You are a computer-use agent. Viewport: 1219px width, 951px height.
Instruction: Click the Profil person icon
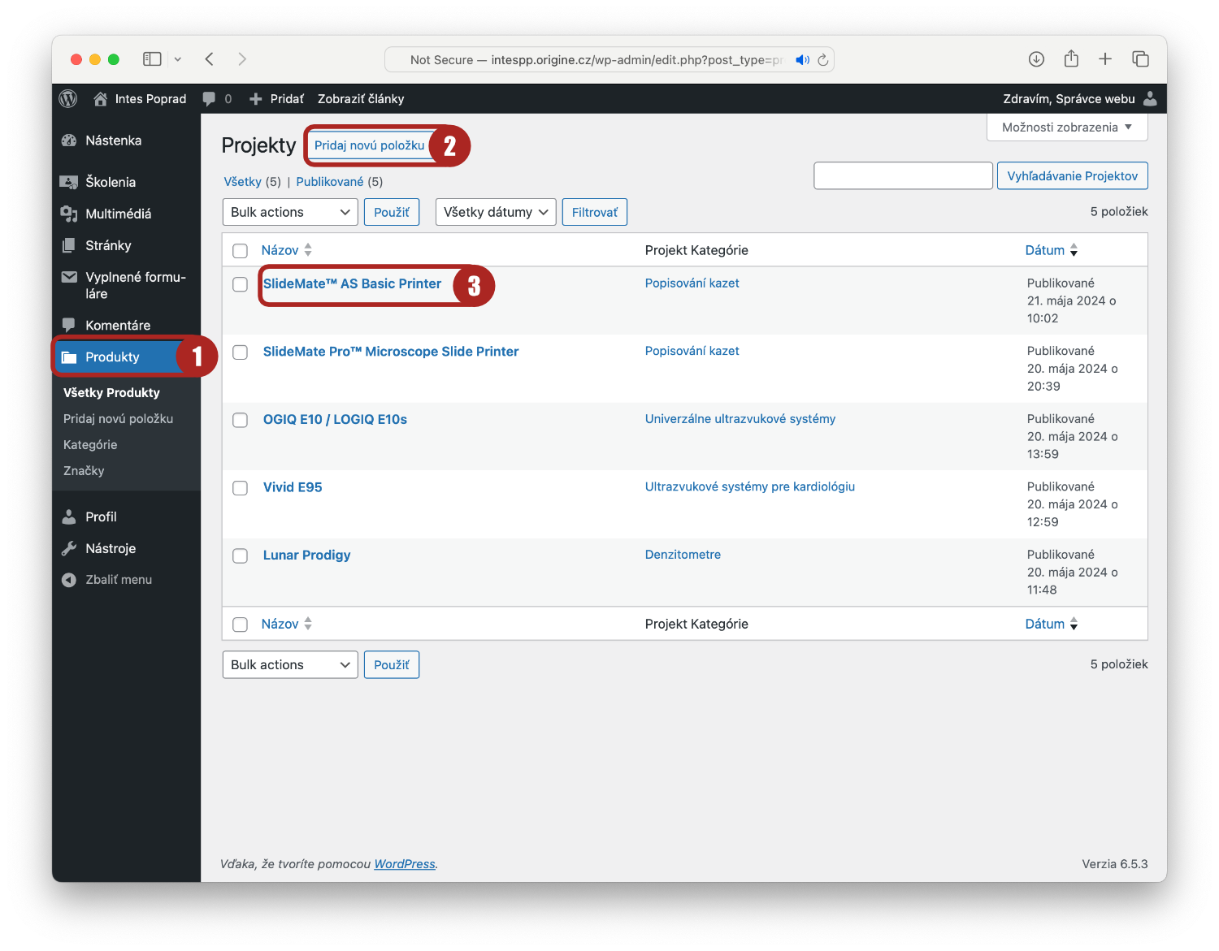click(69, 517)
